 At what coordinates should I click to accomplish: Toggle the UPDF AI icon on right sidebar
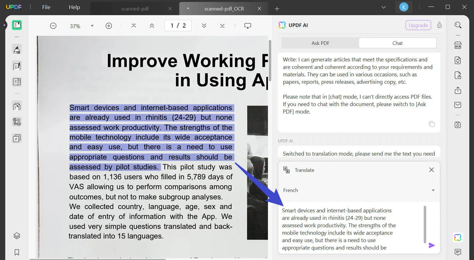(458, 237)
